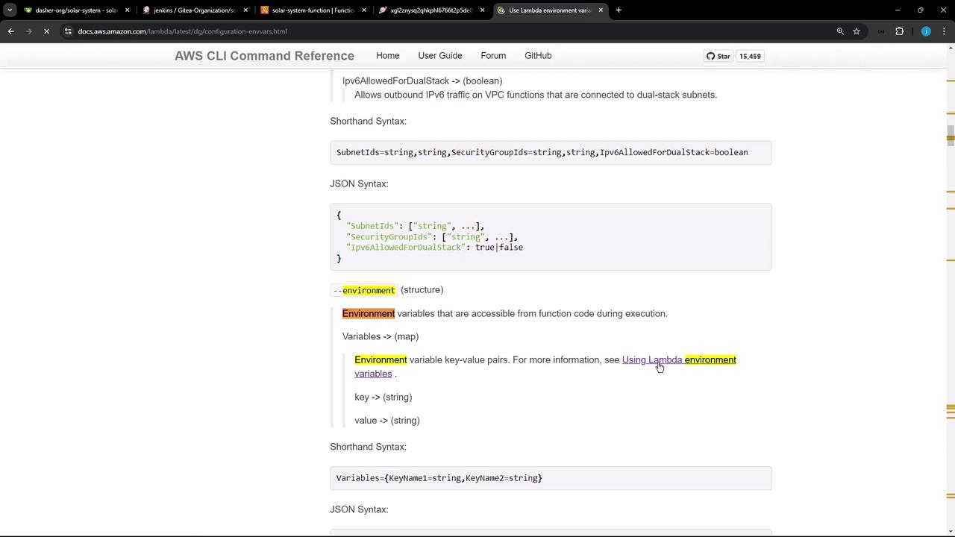This screenshot has height=537, width=955.
Task: Switch to the Jenkins Gitea-Organization tab
Action: click(192, 10)
